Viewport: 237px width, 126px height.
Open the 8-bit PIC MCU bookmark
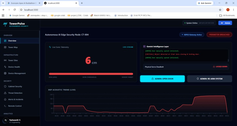click(x=141, y=15)
